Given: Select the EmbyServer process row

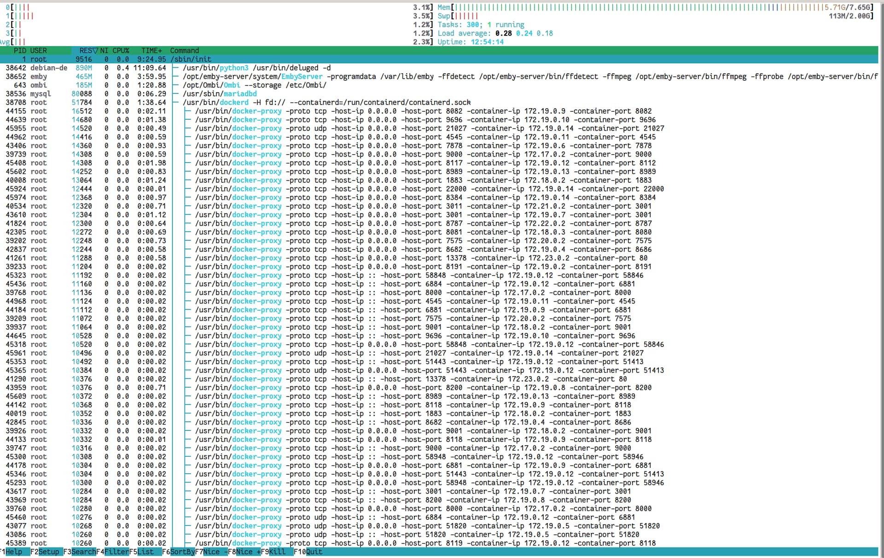Looking at the screenshot, I should coord(439,76).
